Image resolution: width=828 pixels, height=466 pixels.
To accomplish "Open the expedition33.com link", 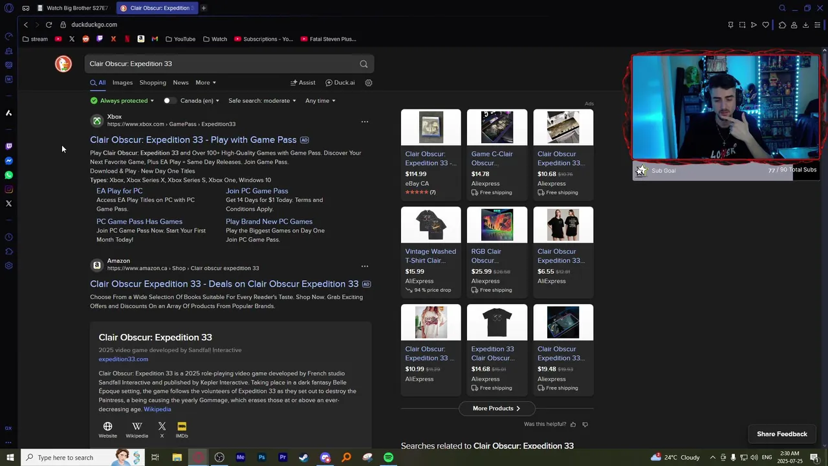I will pyautogui.click(x=123, y=359).
